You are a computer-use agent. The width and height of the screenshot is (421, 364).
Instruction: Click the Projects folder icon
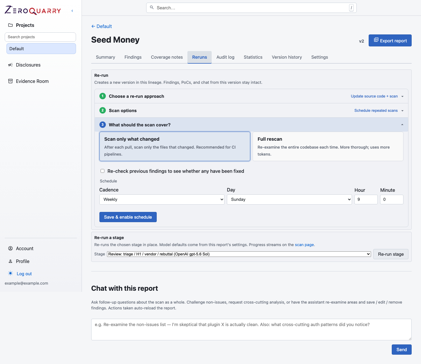[x=11, y=25]
